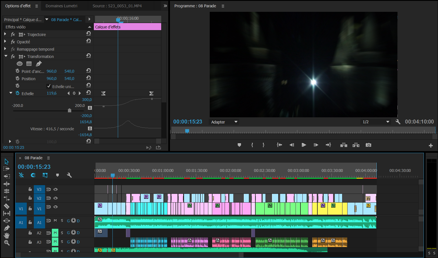
Task: Use pen mask tool in Transformation effect
Action: click(39, 64)
